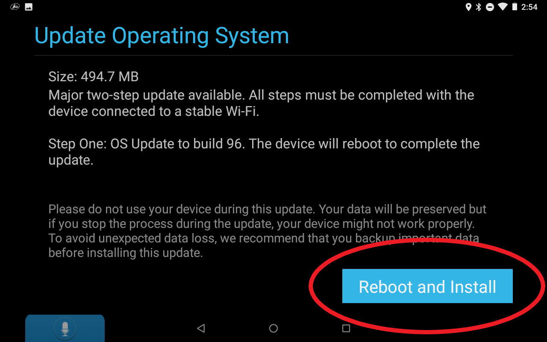Go to home with the circle button
This screenshot has height=342, width=547.
coord(273,328)
